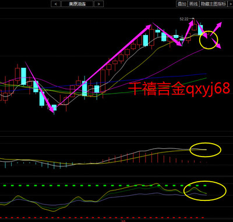
Task: Select the yellow ellipse on the MACD lines
Action: point(205,150)
